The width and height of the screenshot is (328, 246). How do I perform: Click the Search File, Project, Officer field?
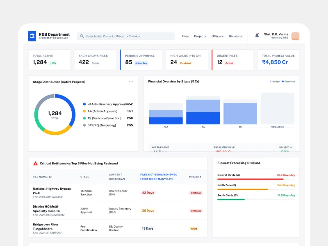point(127,36)
